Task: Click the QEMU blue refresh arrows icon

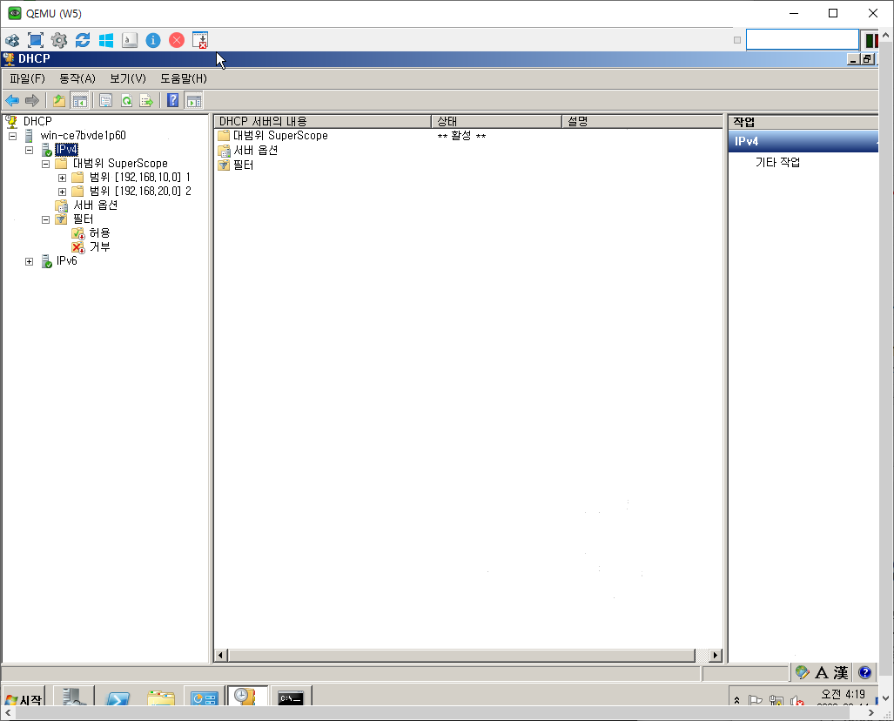Action: (x=83, y=40)
